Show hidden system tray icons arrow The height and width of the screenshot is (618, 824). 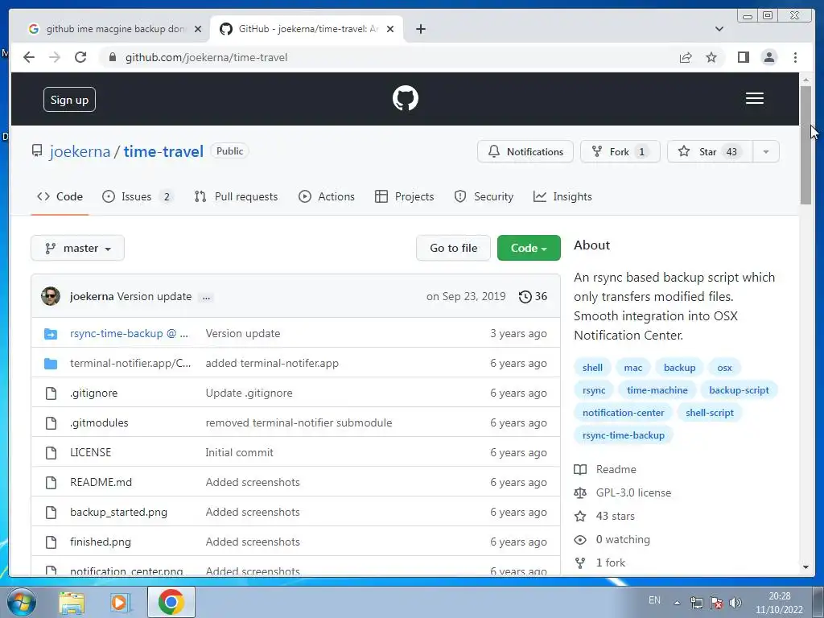tap(677, 603)
